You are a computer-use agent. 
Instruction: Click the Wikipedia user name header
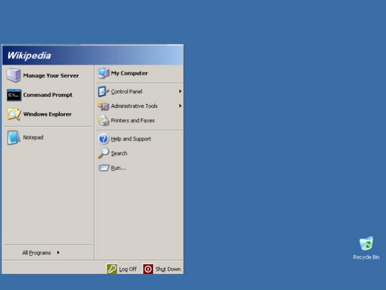coord(29,56)
